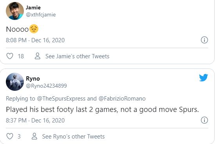The width and height of the screenshot is (215, 144).
Task: Click the person icon beside See Ryno's other Tweets
Action: point(34,136)
